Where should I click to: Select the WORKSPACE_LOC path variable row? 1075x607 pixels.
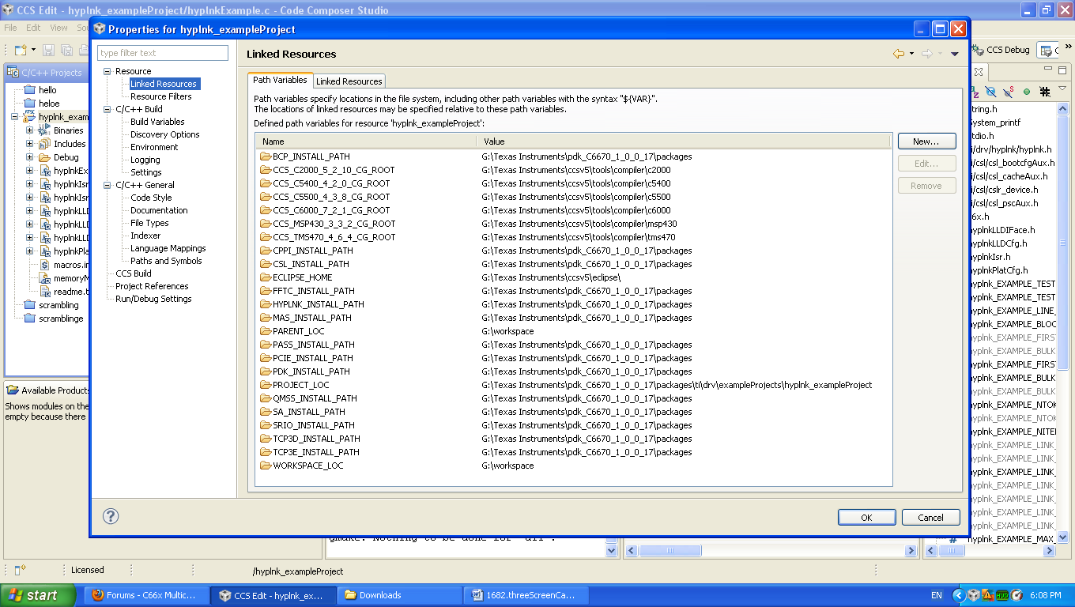point(574,466)
